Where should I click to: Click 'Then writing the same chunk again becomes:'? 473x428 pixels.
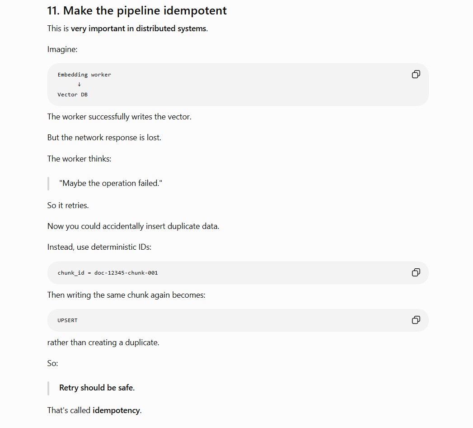126,295
